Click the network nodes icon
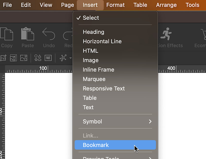The height and width of the screenshot is (159, 206). pyautogui.click(x=63, y=58)
